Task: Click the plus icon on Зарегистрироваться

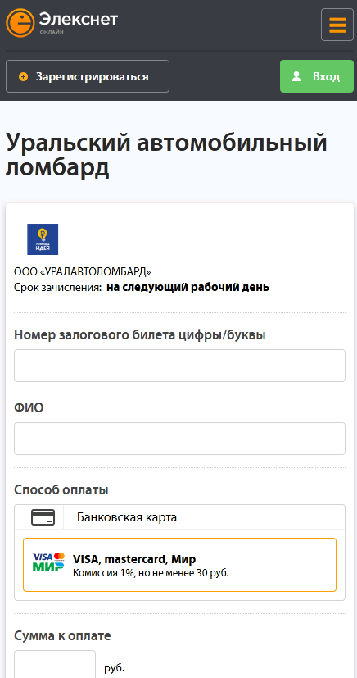Action: pyautogui.click(x=23, y=76)
